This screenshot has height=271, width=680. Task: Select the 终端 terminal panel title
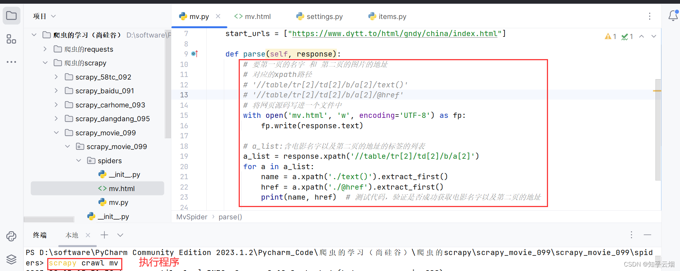click(40, 235)
